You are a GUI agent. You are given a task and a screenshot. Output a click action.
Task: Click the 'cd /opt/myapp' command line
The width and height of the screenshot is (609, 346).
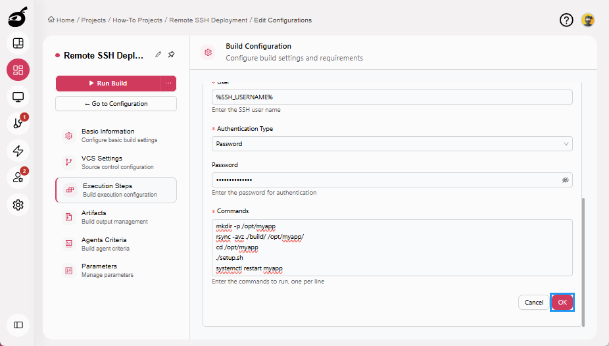pos(237,247)
